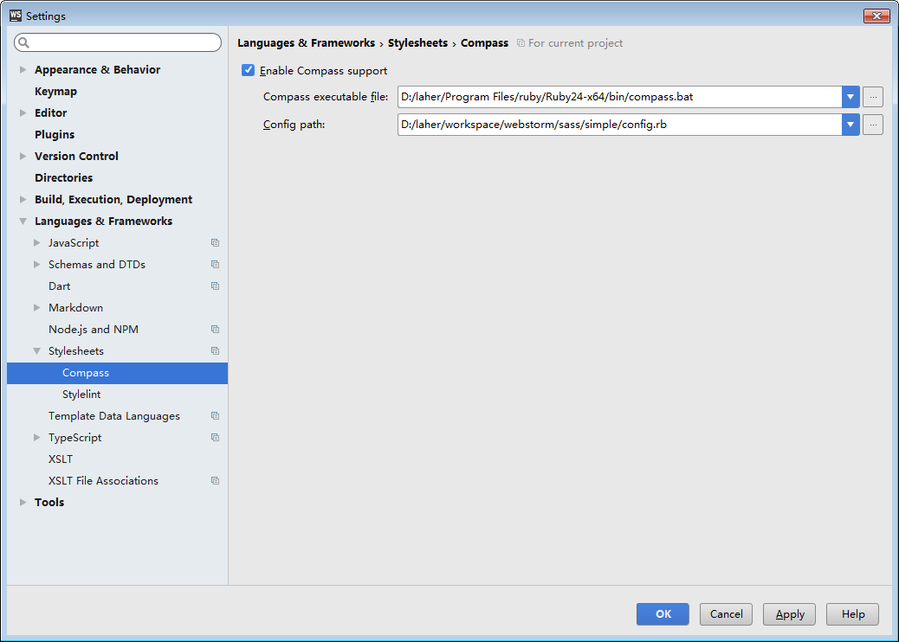The width and height of the screenshot is (899, 642).
Task: Focus the settings search field
Action: (x=118, y=42)
